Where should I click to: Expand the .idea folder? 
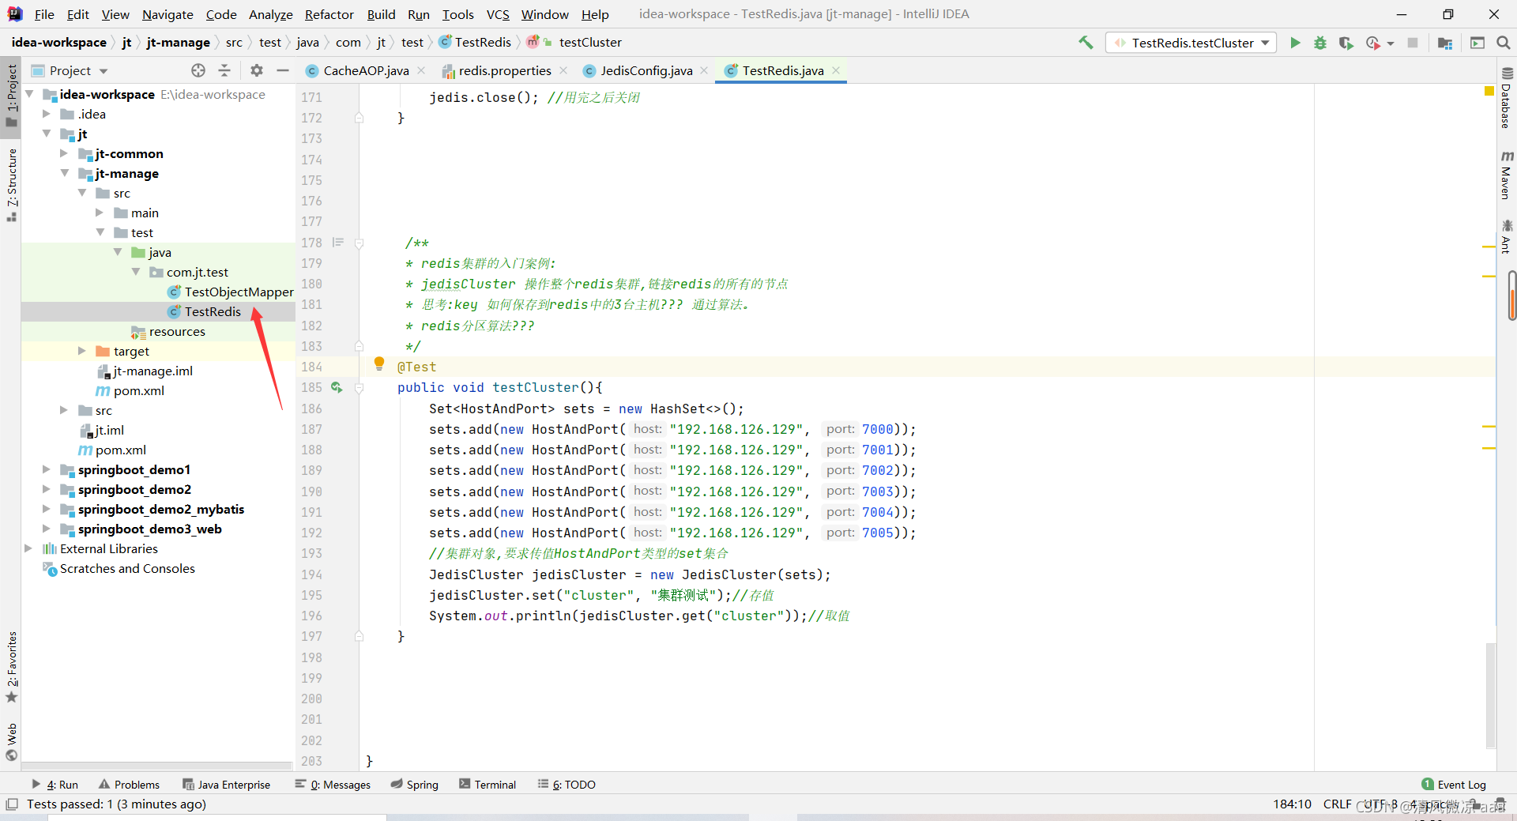pyautogui.click(x=47, y=114)
